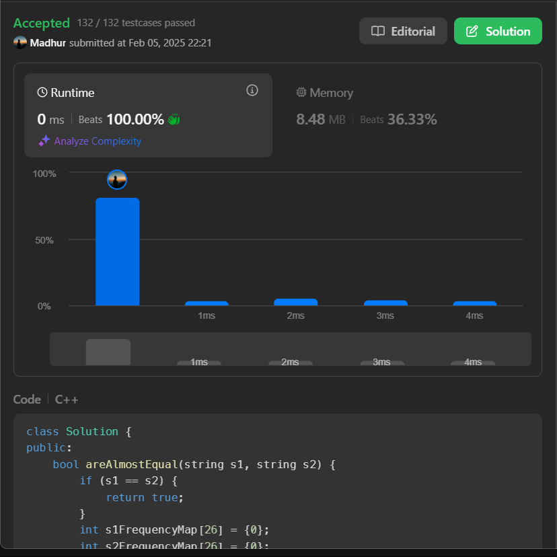This screenshot has width=557, height=557.
Task: Click the 2ms bar in chart
Action: pyautogui.click(x=295, y=302)
